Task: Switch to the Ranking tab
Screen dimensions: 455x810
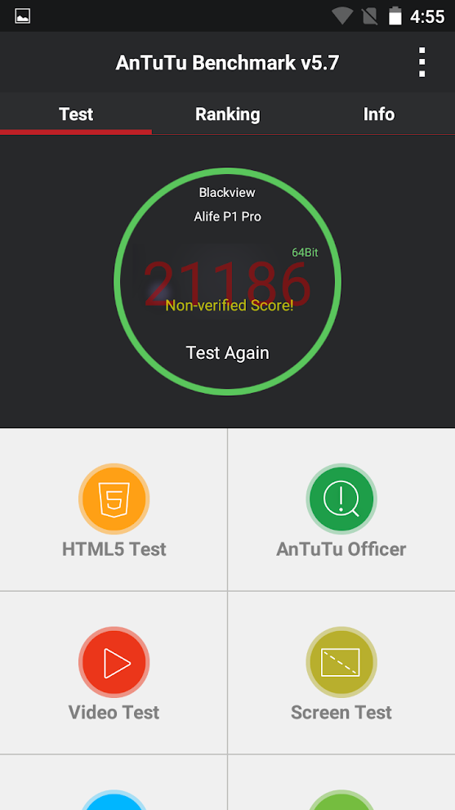Action: pos(227,114)
